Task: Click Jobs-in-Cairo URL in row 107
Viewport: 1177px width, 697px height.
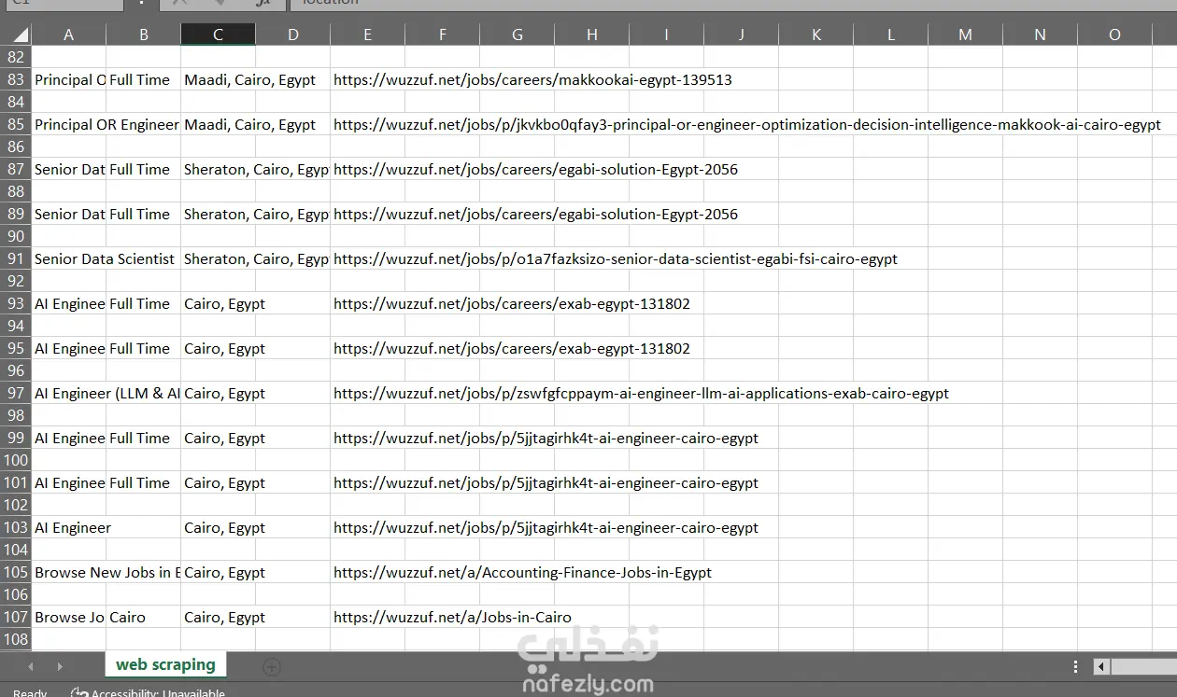Action: point(452,617)
